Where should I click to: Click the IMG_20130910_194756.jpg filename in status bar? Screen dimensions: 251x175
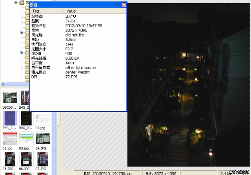[x=107, y=173]
